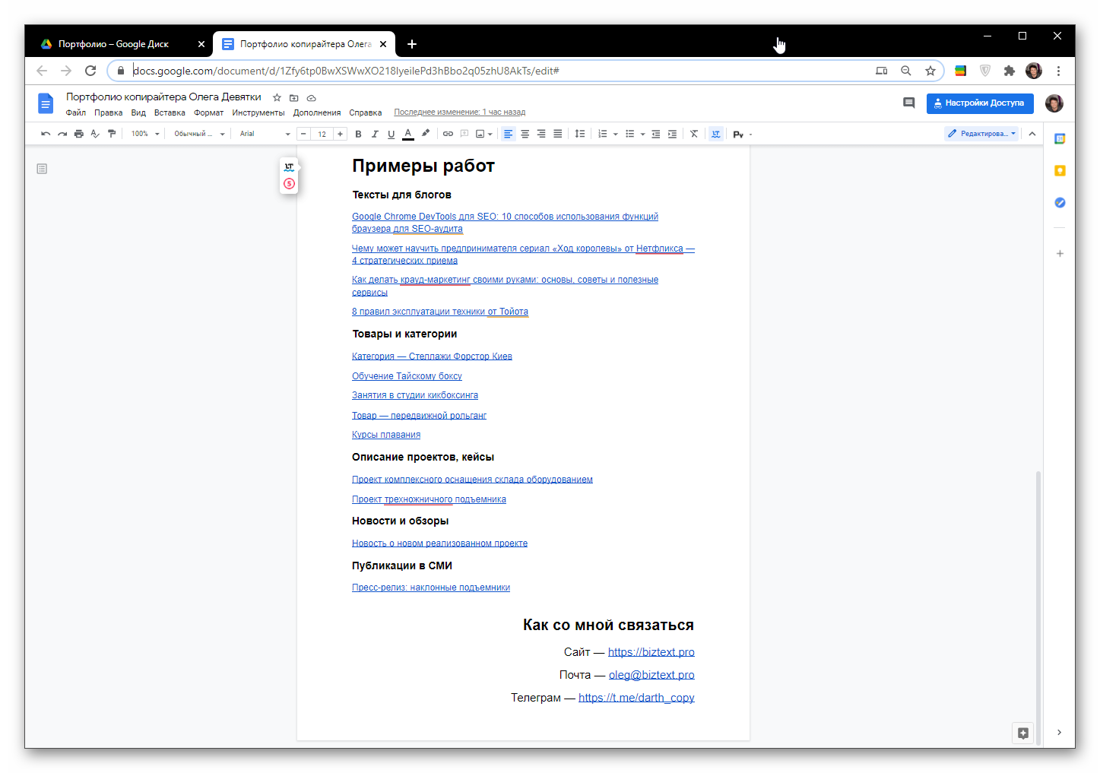This screenshot has width=1100, height=773.
Task: Toggle bold formatting
Action: click(358, 134)
